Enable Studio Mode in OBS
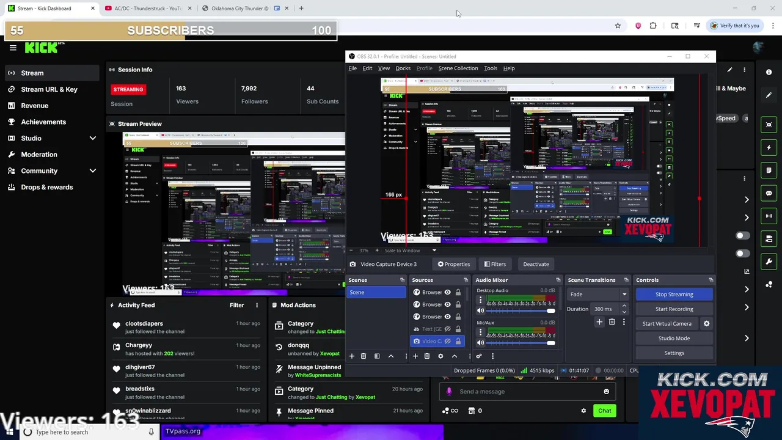The height and width of the screenshot is (440, 782). click(674, 339)
